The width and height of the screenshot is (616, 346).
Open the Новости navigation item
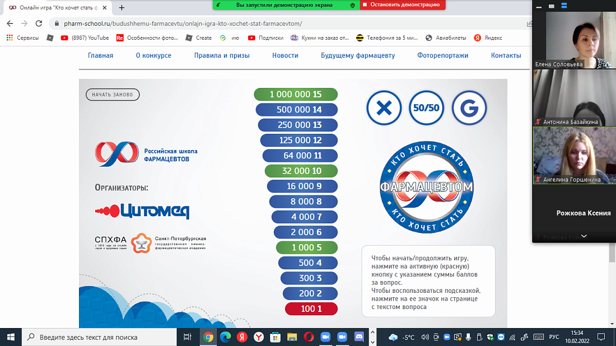285,56
